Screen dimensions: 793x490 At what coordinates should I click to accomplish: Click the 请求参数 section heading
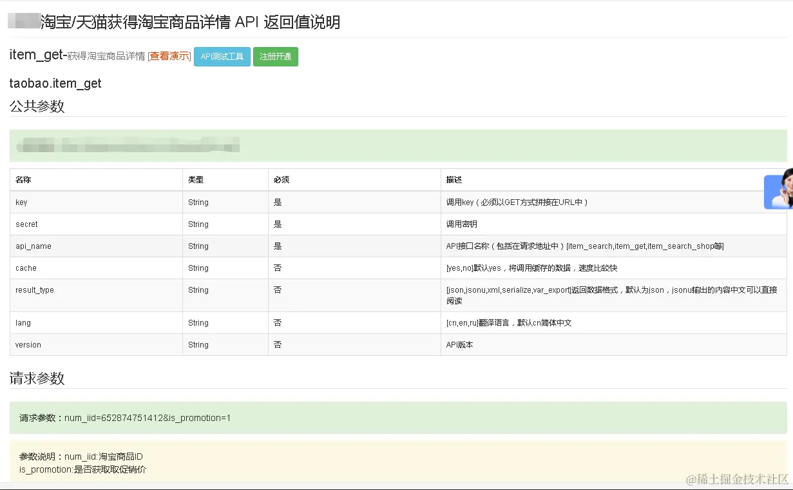point(37,378)
